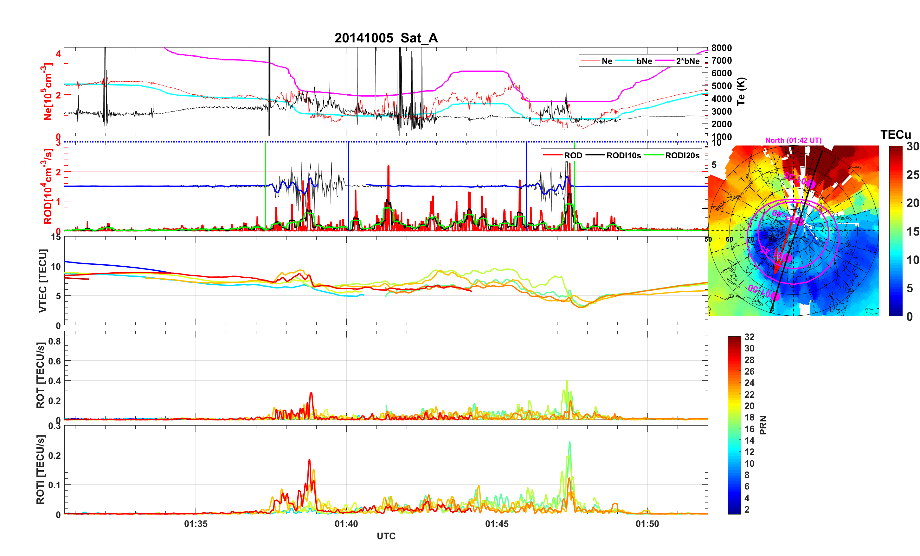Click the polar TEC map center
Image resolution: width=920 pixels, height=556 pixels.
click(794, 231)
